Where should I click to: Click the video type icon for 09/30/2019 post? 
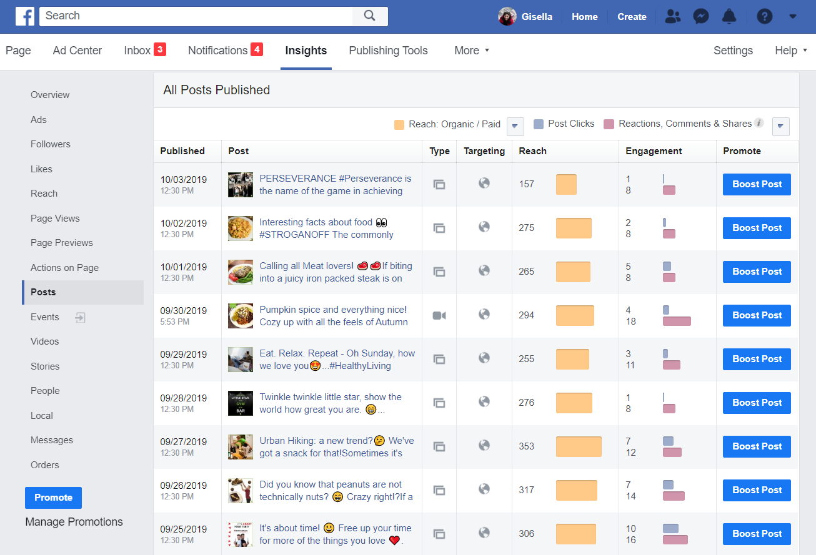(x=439, y=315)
